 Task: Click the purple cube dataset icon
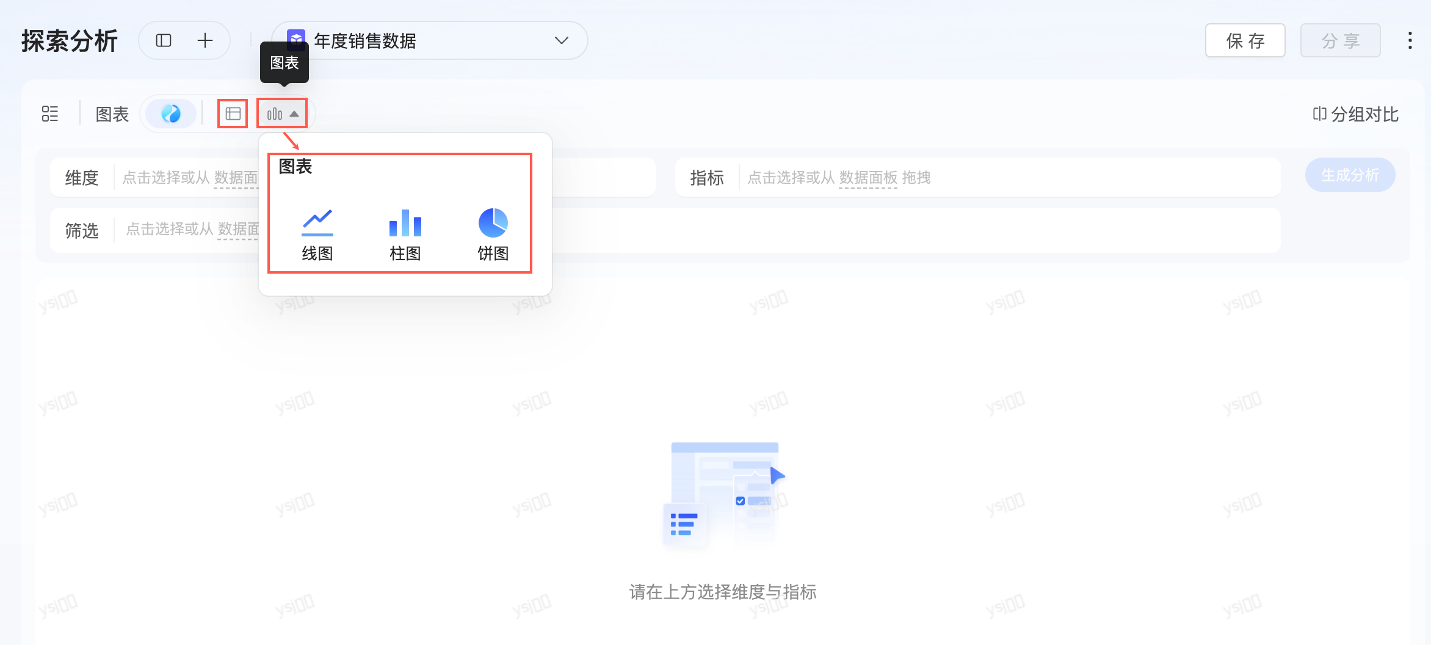(296, 40)
